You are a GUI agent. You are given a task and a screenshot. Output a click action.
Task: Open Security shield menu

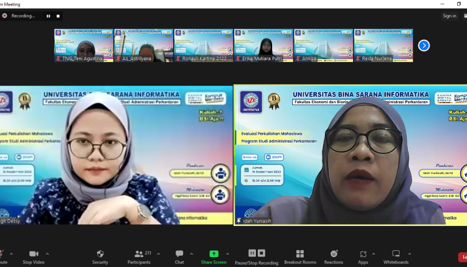[100, 257]
